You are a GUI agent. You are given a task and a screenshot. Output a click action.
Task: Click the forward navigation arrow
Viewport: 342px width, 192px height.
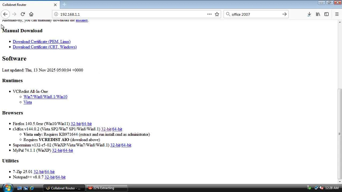pos(14,14)
